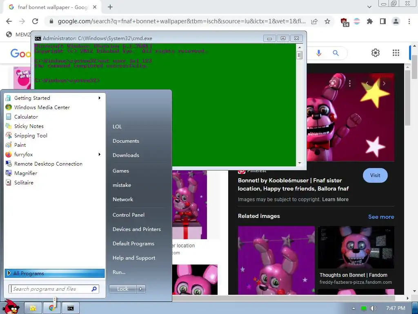418x314 pixels.
Task: Go to next image with right chevron
Action: coord(384,83)
